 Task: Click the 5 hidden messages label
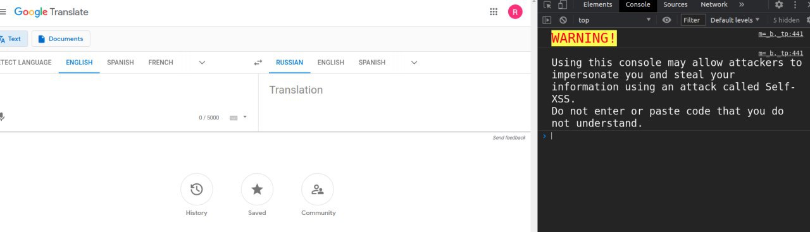tap(786, 20)
